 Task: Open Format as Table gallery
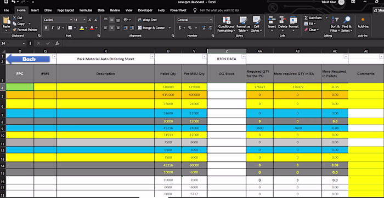(243, 25)
